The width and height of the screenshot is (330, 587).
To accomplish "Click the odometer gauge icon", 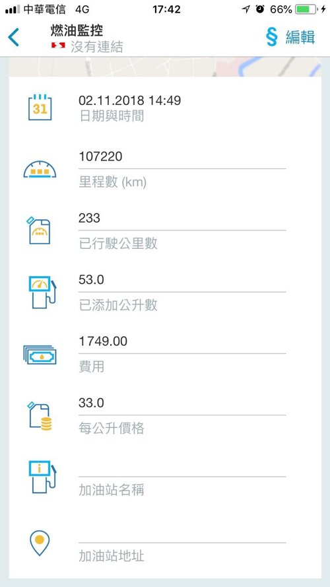I will click(40, 169).
